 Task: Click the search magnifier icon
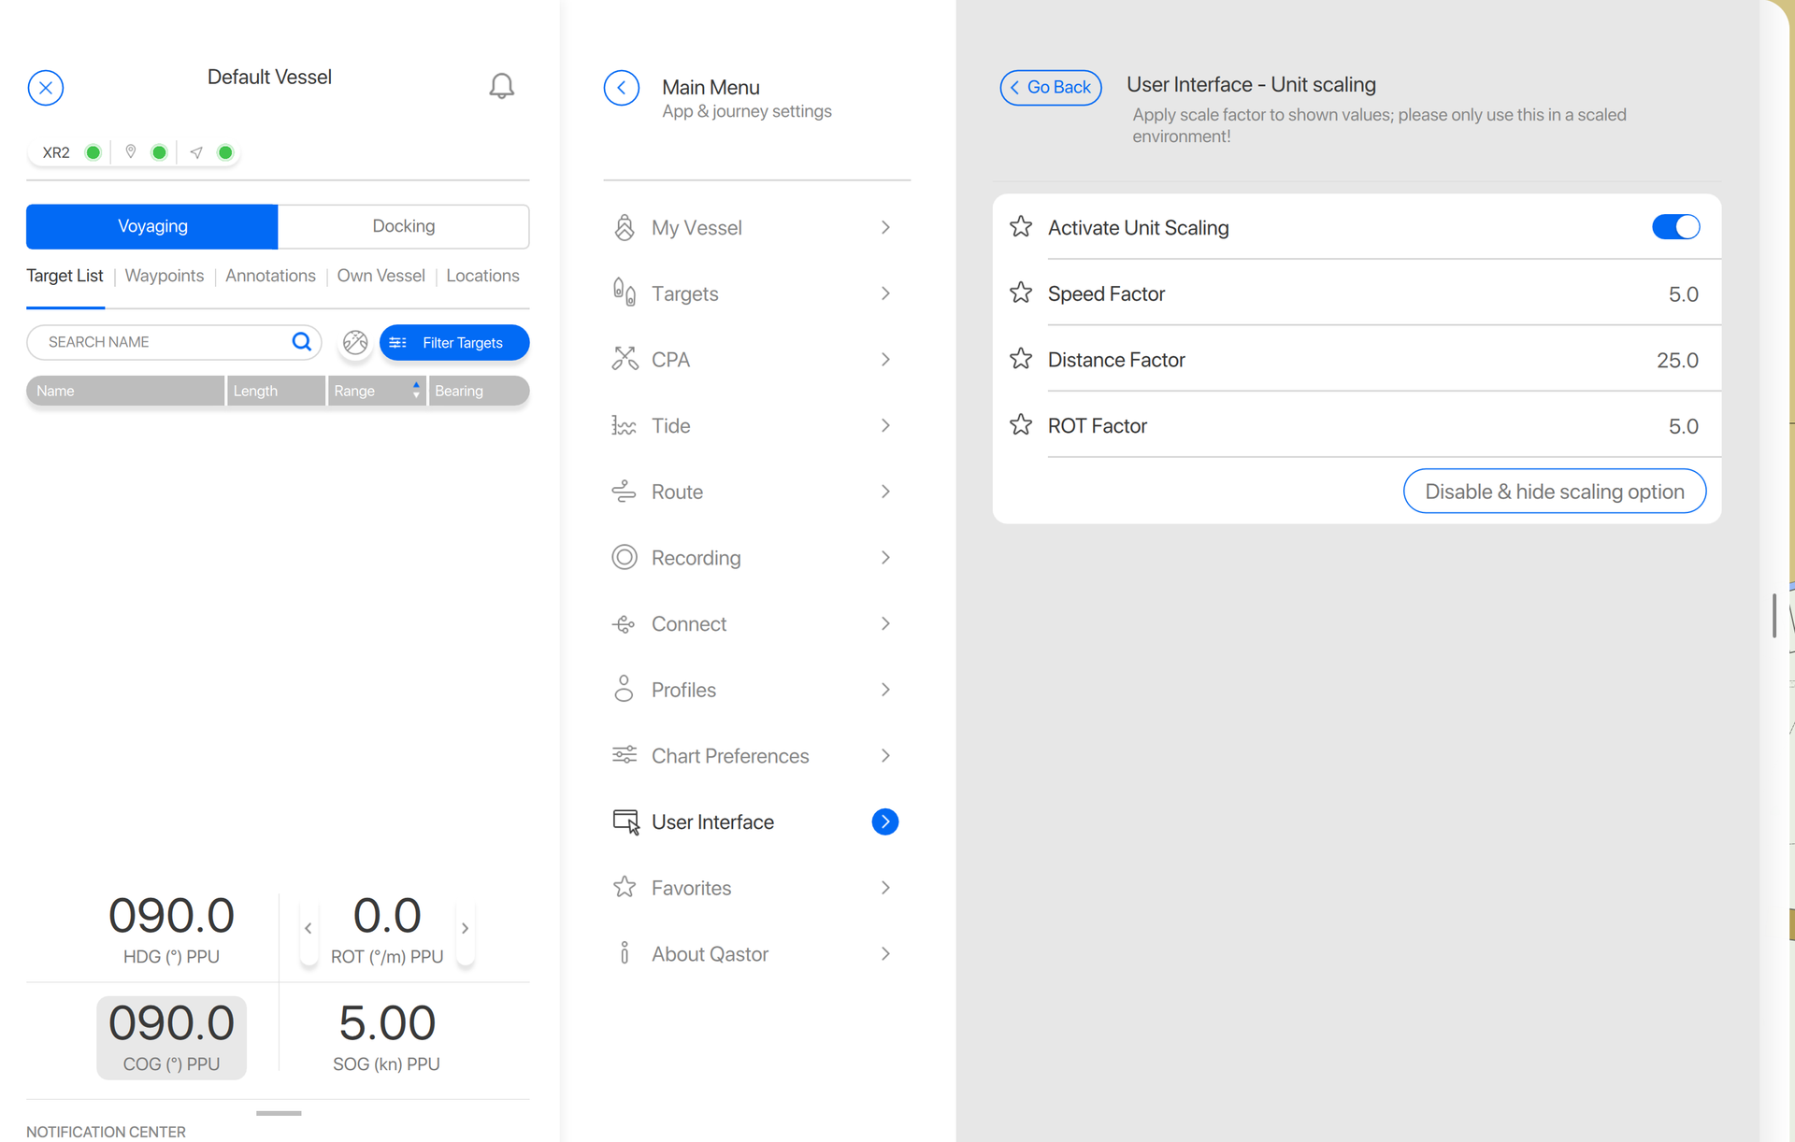click(301, 342)
